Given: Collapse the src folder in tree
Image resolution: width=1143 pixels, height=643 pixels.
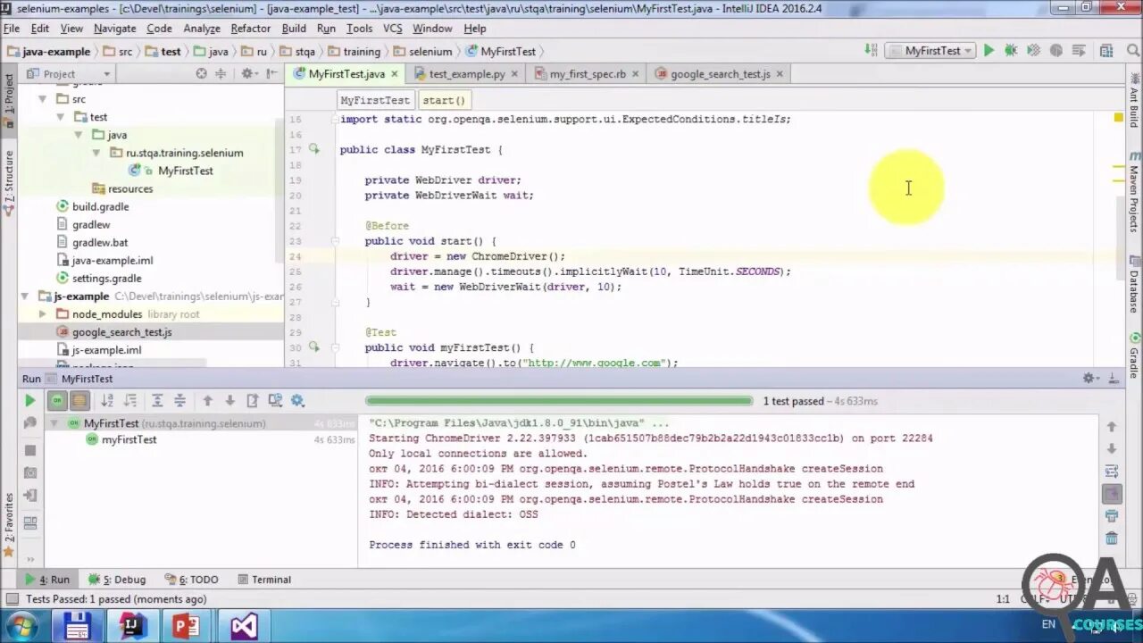Looking at the screenshot, I should click(x=42, y=99).
